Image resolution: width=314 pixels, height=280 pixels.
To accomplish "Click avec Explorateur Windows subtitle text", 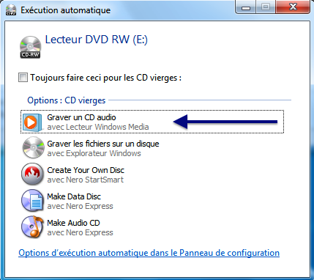I will pyautogui.click(x=94, y=153).
